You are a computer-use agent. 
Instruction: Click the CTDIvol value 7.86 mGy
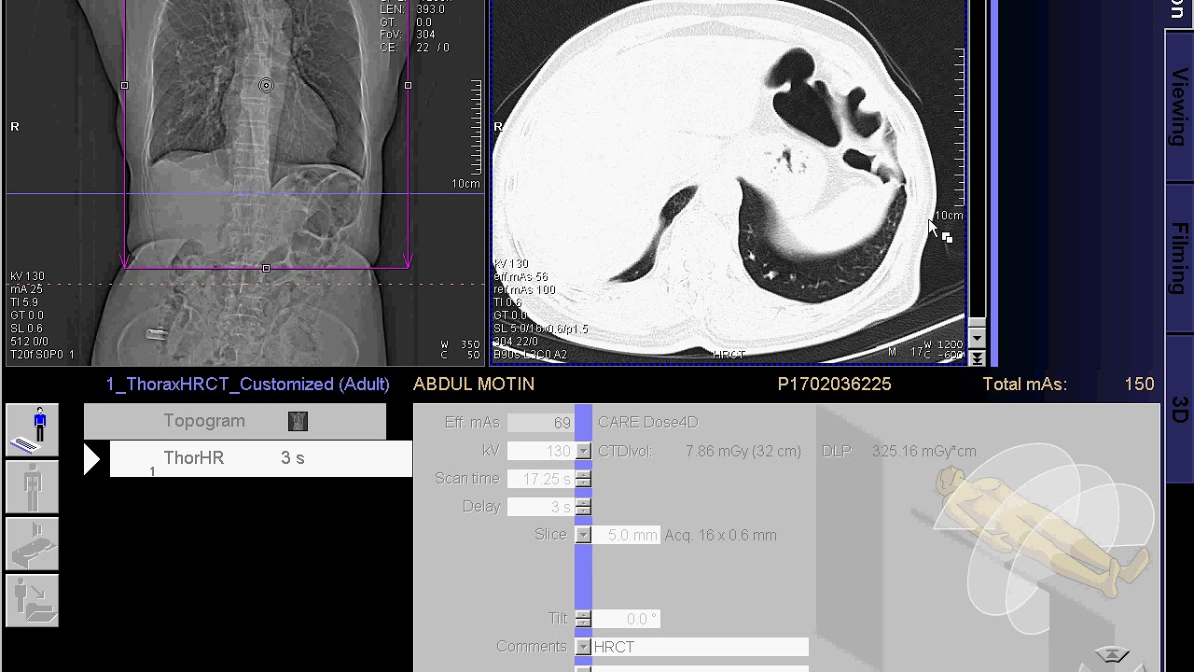(743, 452)
